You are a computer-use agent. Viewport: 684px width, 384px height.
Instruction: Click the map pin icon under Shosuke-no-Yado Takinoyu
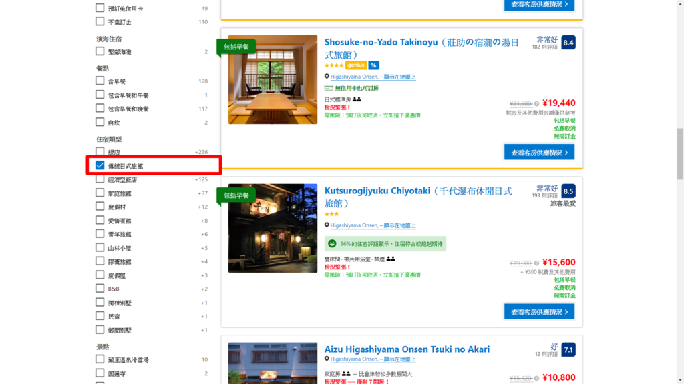(327, 77)
